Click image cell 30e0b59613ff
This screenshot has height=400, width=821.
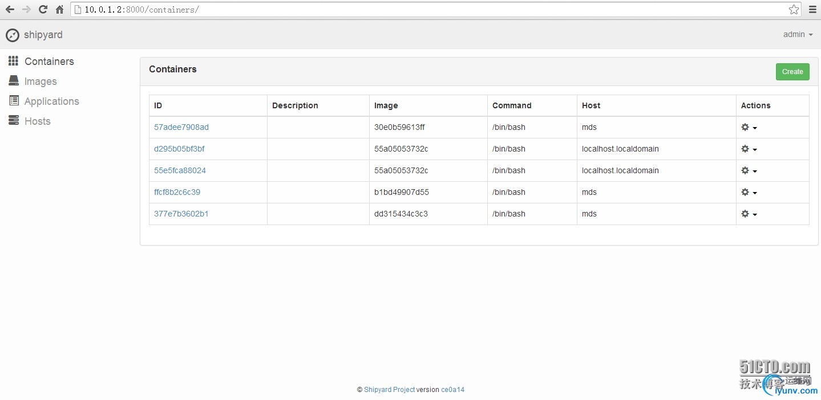click(399, 127)
